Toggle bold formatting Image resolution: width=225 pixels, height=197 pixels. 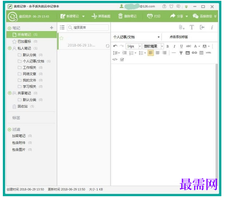168,46
